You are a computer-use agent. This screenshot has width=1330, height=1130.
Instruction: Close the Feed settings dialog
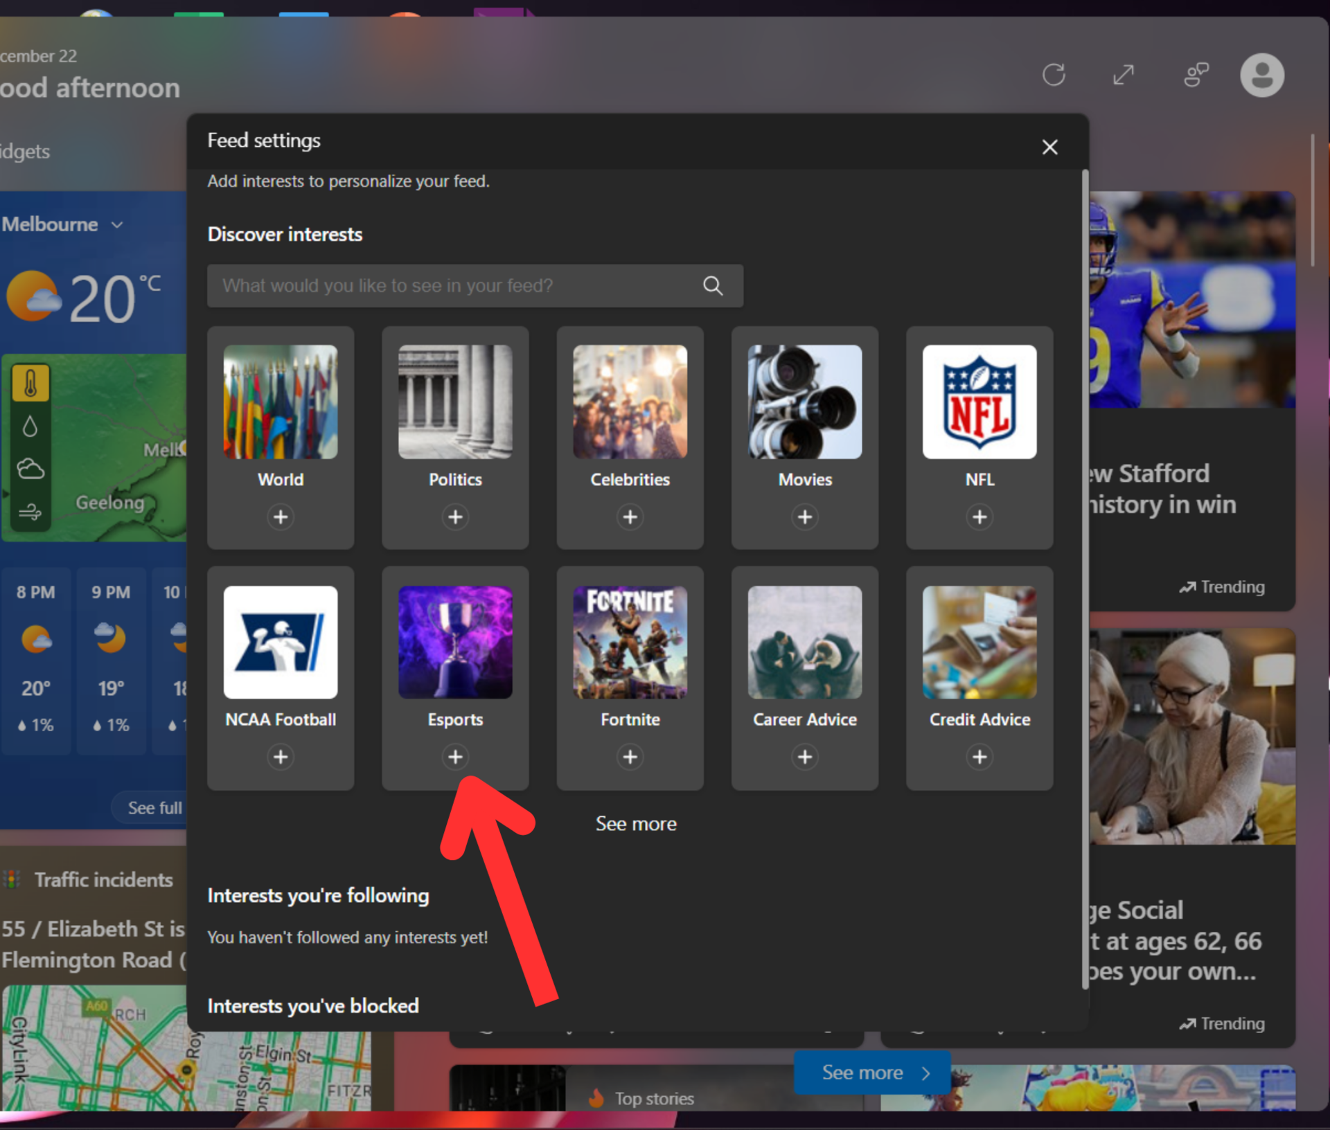[x=1049, y=147]
